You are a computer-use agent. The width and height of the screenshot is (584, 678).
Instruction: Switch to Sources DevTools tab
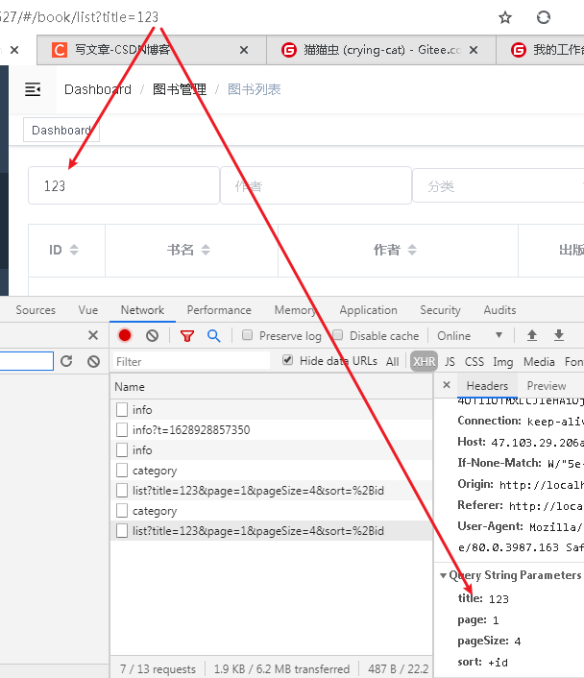tap(36, 310)
